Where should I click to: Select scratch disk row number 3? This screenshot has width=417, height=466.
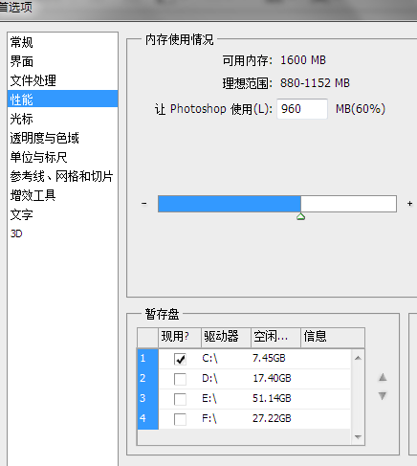click(148, 399)
